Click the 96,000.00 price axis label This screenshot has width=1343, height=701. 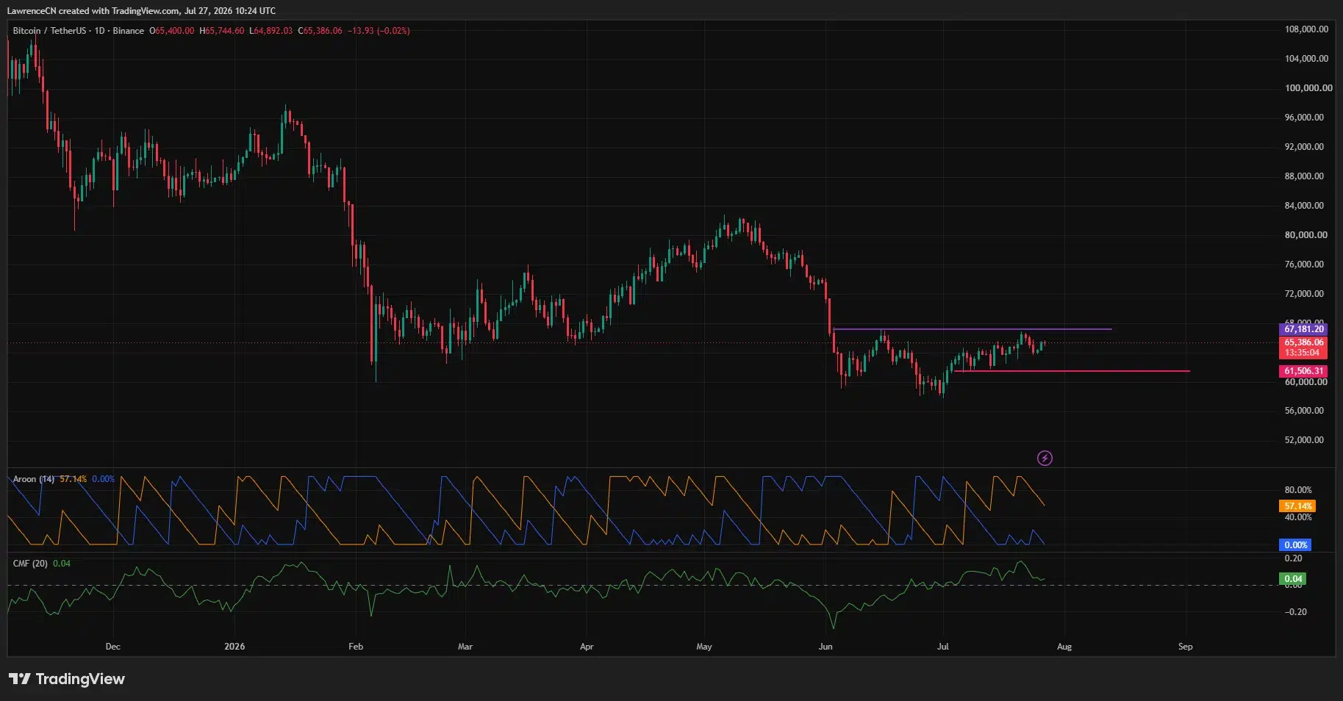coord(1304,118)
